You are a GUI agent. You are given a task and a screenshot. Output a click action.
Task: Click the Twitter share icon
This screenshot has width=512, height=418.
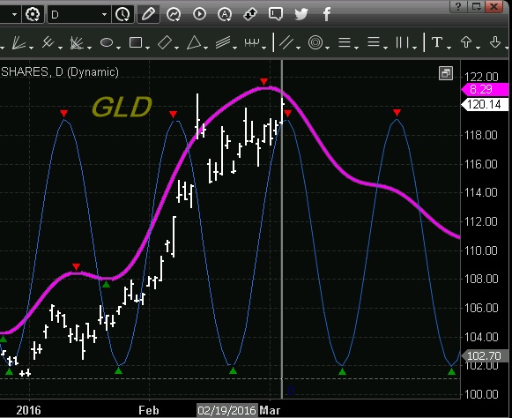[301, 14]
